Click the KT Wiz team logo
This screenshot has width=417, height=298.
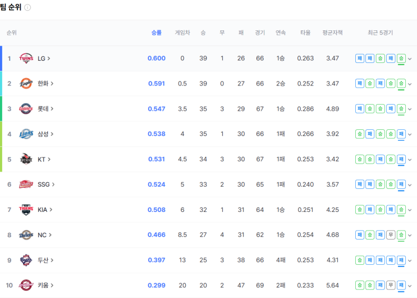26,159
